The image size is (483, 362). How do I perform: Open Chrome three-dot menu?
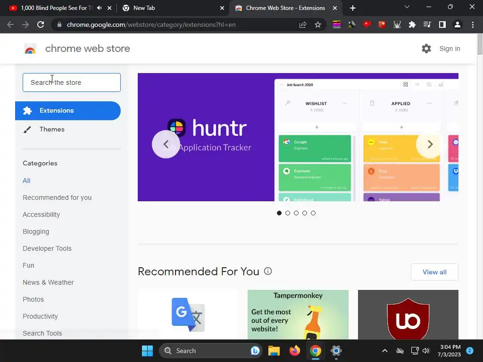[473, 25]
